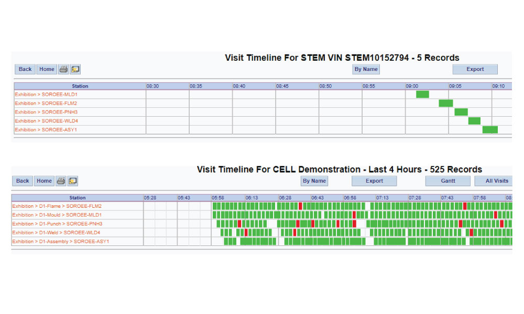Sort the CELL Demonstration timeline By Name
This screenshot has height=314, width=524.
314,181
